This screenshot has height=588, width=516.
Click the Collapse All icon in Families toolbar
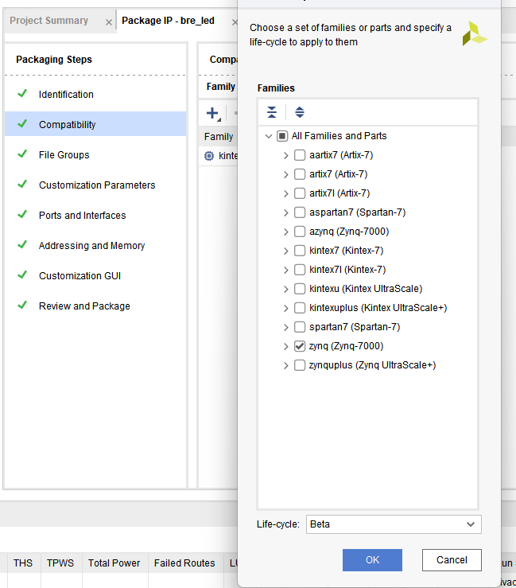click(x=272, y=112)
